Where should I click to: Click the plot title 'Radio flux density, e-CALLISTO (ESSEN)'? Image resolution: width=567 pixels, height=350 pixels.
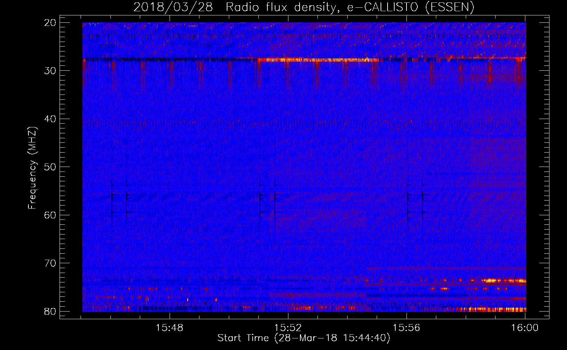pos(350,7)
